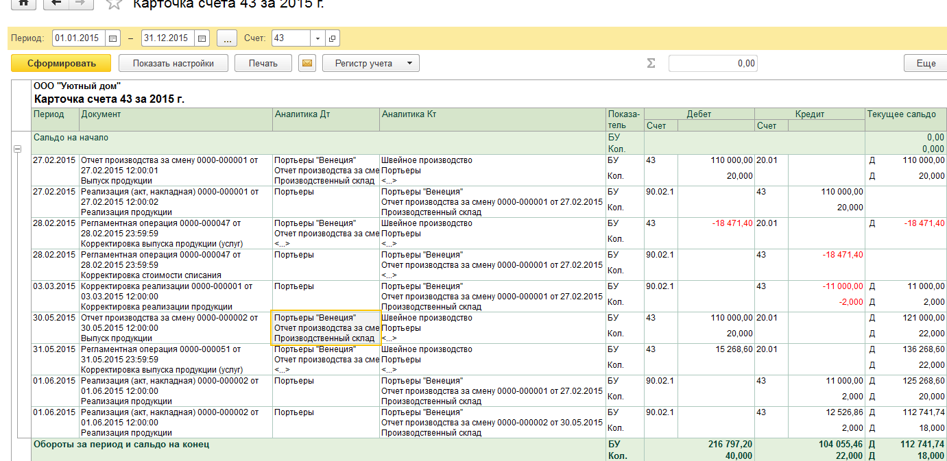Open calendar for end date 31.12.2015
The height and width of the screenshot is (461, 947).
(202, 38)
